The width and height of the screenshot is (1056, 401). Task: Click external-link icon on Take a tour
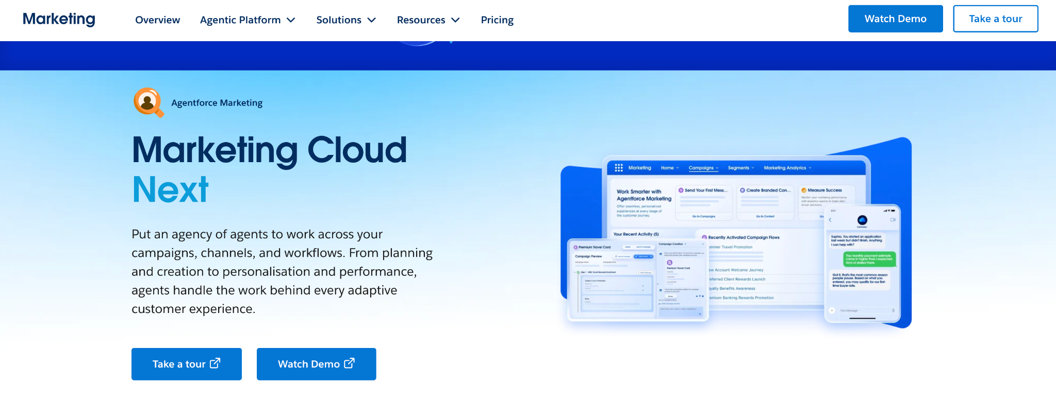click(x=215, y=363)
